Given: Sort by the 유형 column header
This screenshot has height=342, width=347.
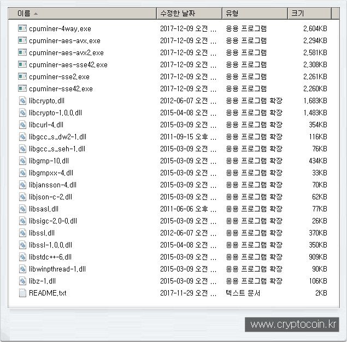Looking at the screenshot, I should [x=255, y=14].
